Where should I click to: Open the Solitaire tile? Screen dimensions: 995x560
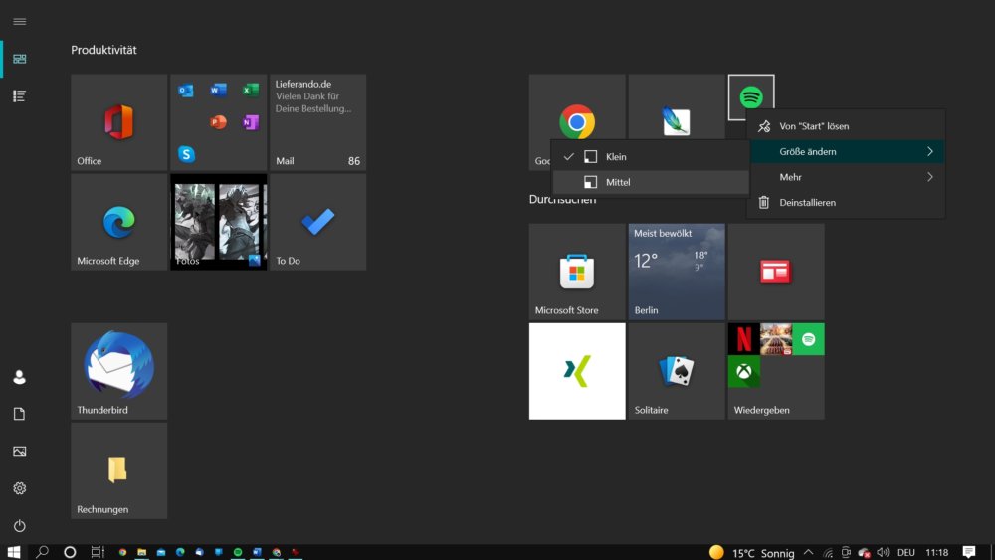click(677, 371)
